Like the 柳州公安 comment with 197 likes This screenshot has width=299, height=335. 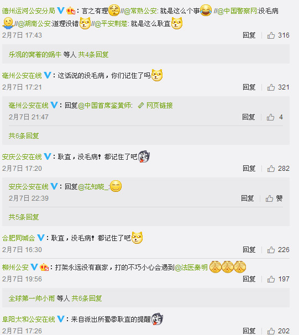[x=271, y=279]
